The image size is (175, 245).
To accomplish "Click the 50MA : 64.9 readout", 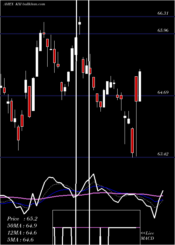I will [x=22, y=226].
